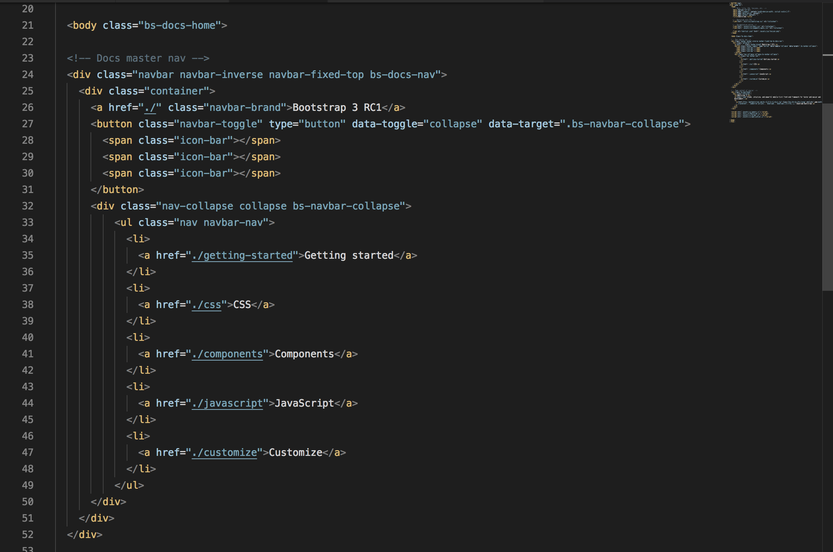This screenshot has width=833, height=552.
Task: Click the data-target ".bs-navbar-collapse" value
Action: pyautogui.click(x=622, y=124)
